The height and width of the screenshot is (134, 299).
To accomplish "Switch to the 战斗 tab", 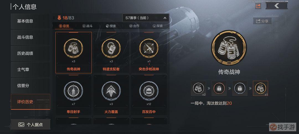I will tap(87, 26).
